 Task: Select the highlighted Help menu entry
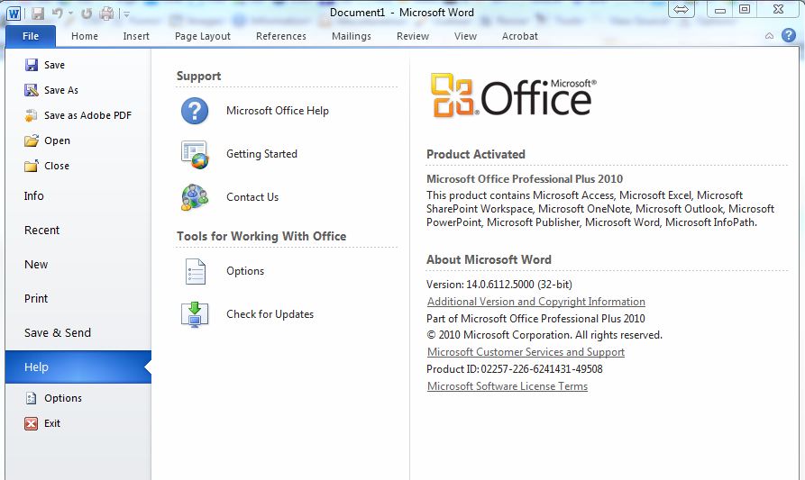[78, 367]
